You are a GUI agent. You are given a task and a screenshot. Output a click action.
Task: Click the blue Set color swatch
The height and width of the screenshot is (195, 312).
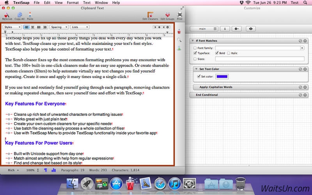pos(222,76)
